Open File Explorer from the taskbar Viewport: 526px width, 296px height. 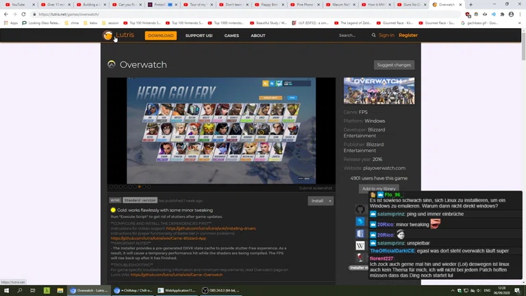pos(60,291)
